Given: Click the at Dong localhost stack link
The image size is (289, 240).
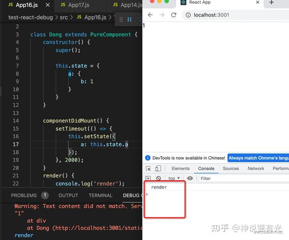Looking at the screenshot, I should click(x=85, y=228).
